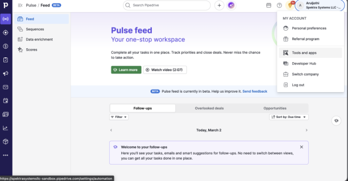
Task: Select Log out menu item
Action: (x=310, y=85)
